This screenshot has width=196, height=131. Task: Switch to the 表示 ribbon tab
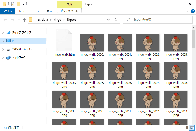coord(50,11)
